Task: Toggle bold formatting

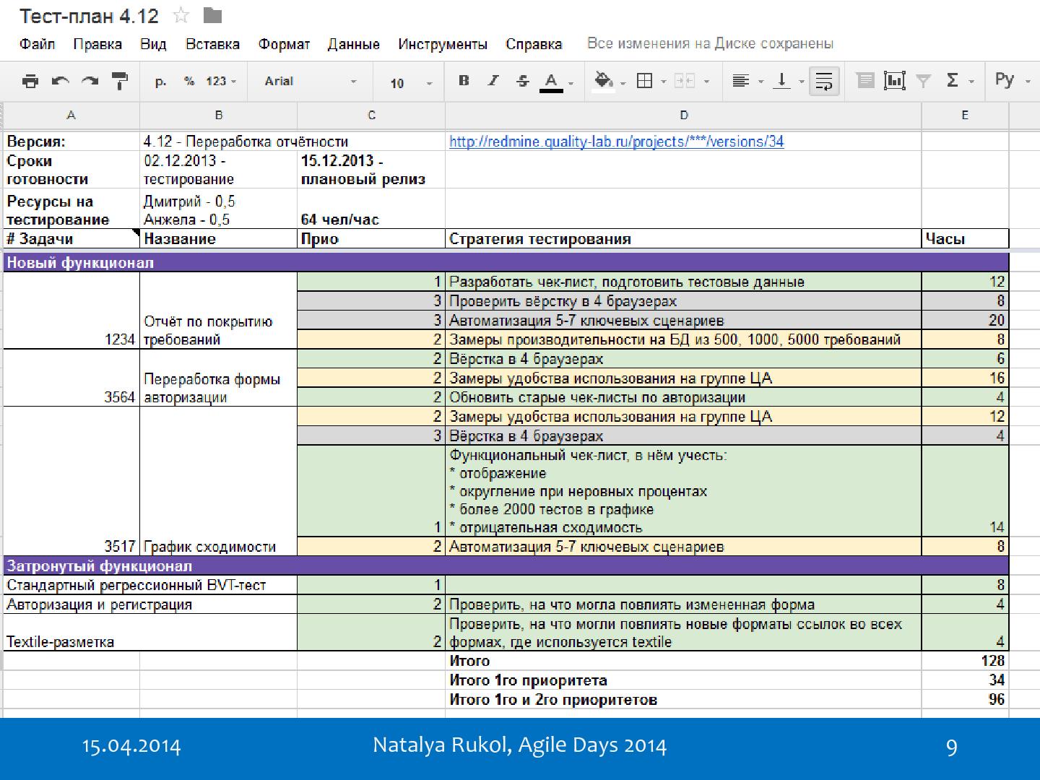Action: click(464, 81)
